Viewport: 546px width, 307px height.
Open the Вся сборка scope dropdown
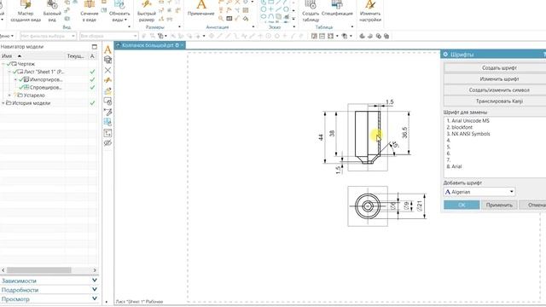[135, 36]
